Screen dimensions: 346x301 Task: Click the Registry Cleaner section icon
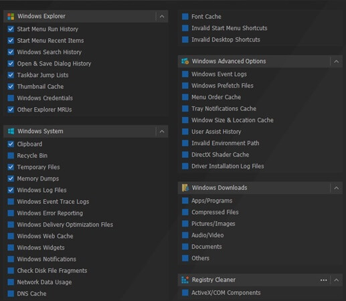(x=185, y=280)
